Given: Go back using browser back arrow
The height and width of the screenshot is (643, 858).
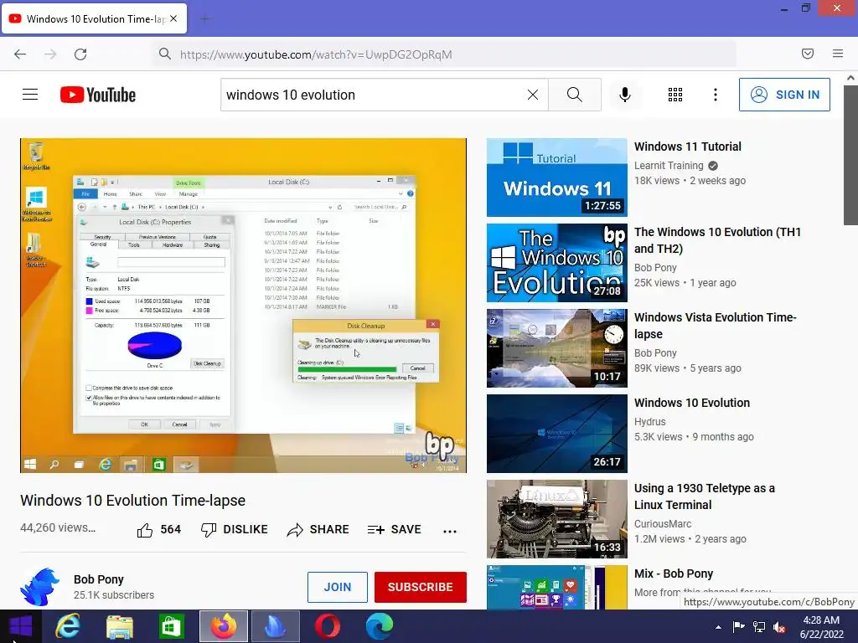Looking at the screenshot, I should tap(20, 54).
